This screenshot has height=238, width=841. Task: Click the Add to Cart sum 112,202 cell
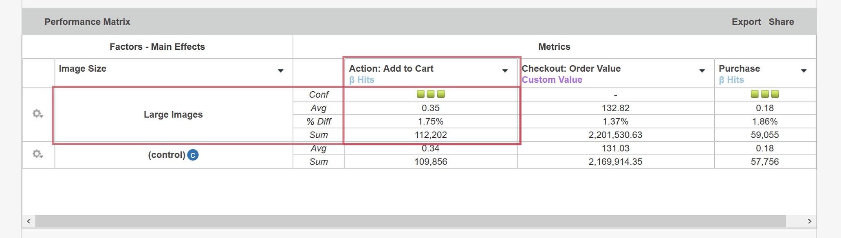(431, 135)
